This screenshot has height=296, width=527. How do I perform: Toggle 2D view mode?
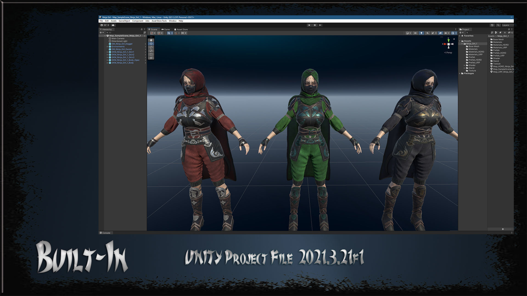[415, 33]
